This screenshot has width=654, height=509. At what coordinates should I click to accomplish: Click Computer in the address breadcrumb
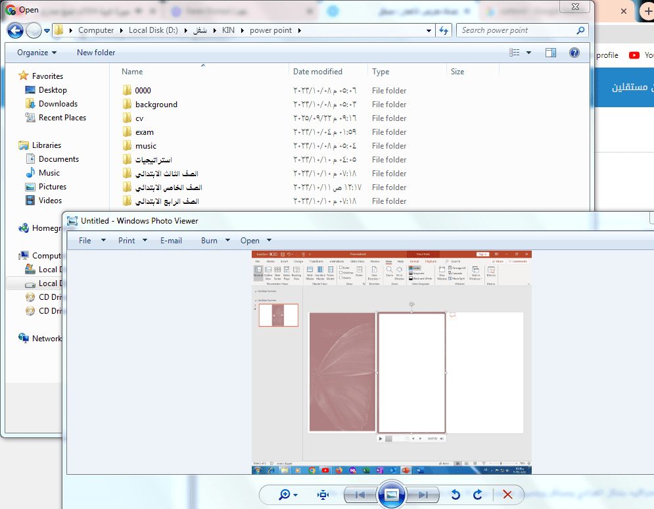pos(96,30)
